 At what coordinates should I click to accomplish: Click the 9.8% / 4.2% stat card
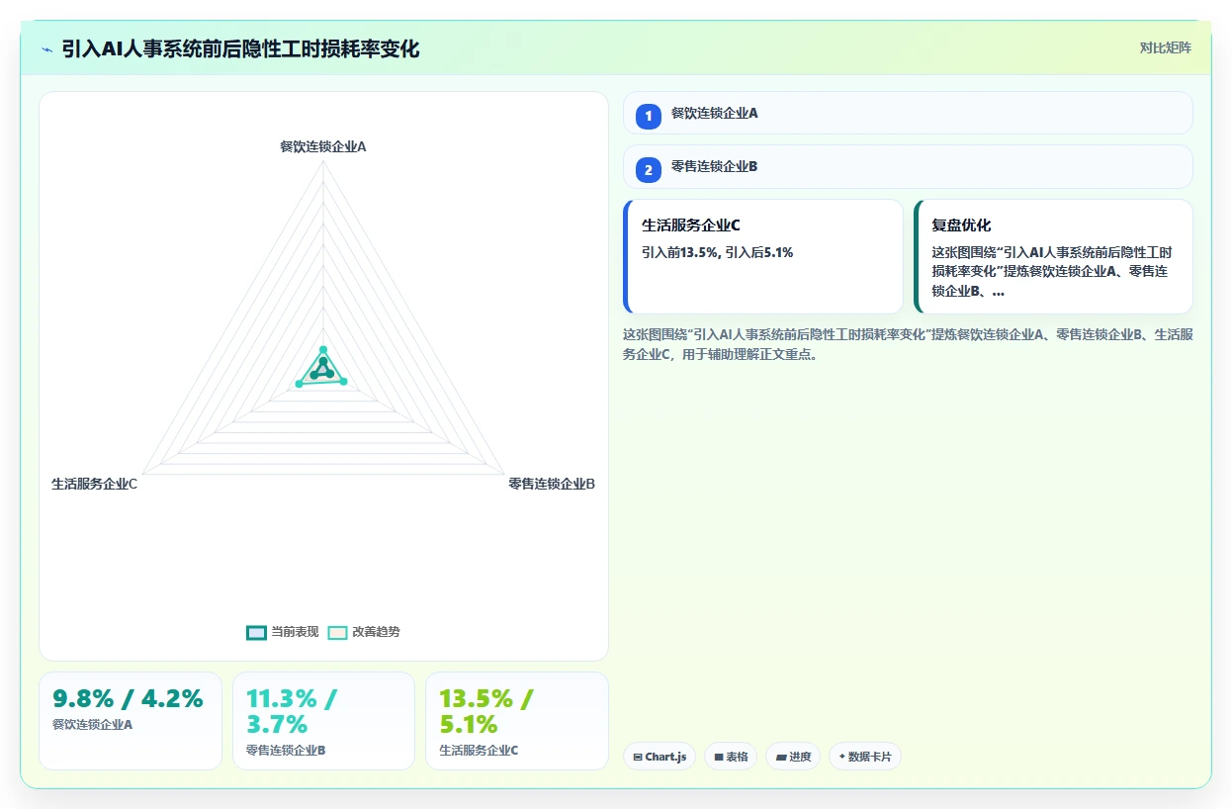pyautogui.click(x=131, y=721)
